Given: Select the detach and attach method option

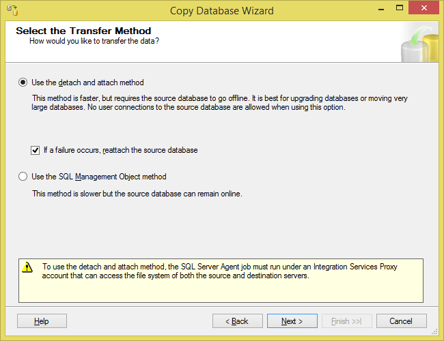Looking at the screenshot, I should tap(23, 83).
